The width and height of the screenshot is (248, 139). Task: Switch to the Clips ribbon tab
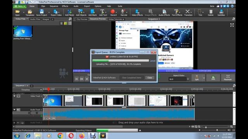coord(43,6)
